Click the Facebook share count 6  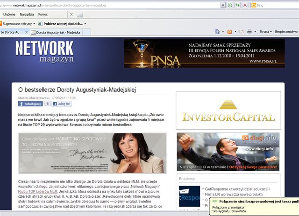(48, 104)
